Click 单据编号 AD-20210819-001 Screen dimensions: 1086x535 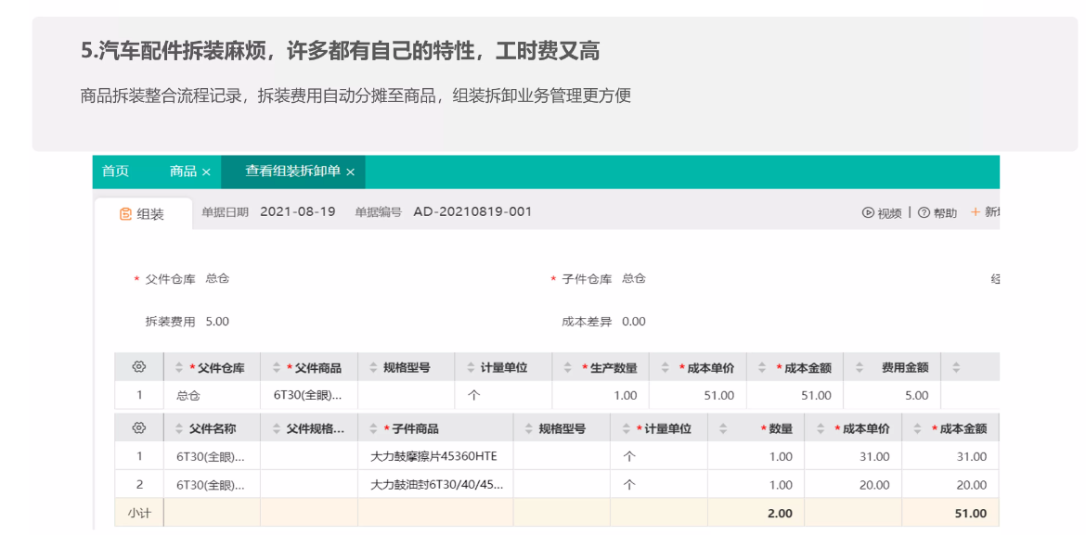click(472, 211)
